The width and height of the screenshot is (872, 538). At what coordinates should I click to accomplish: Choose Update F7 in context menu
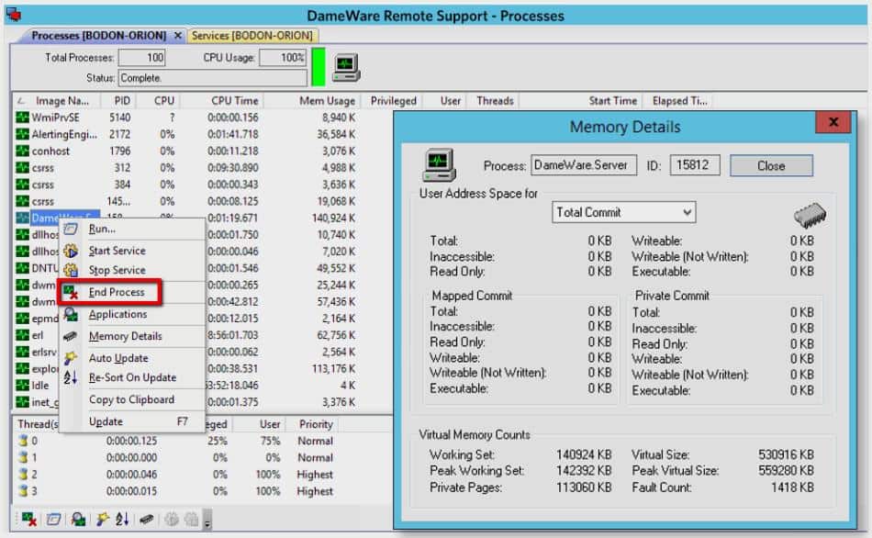(132, 421)
